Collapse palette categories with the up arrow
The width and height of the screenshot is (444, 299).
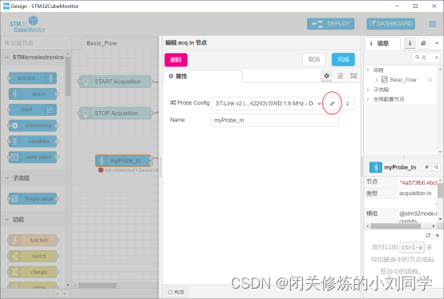click(x=58, y=294)
